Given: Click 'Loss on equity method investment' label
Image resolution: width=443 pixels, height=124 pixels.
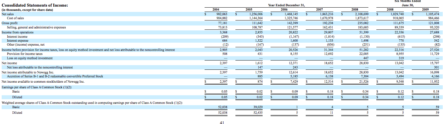Looking at the screenshot, I should (30, 58).
